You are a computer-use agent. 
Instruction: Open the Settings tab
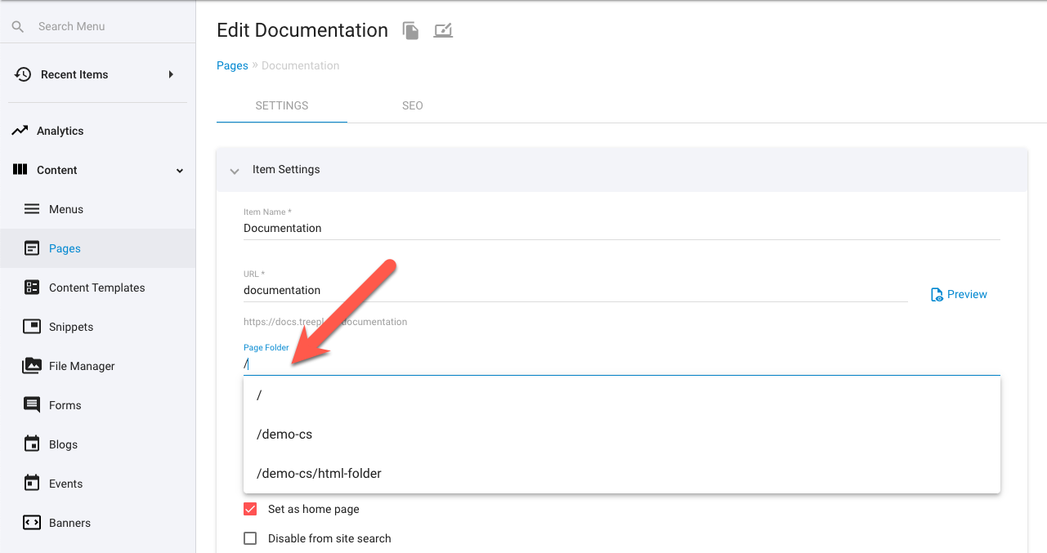click(x=282, y=106)
